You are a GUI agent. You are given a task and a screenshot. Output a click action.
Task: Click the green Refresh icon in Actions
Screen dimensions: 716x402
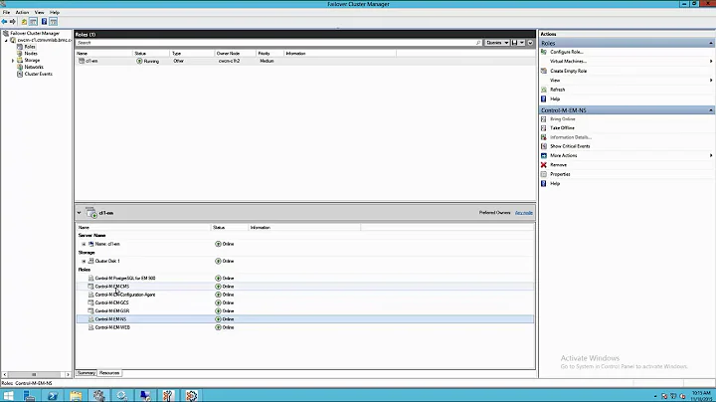[543, 90]
